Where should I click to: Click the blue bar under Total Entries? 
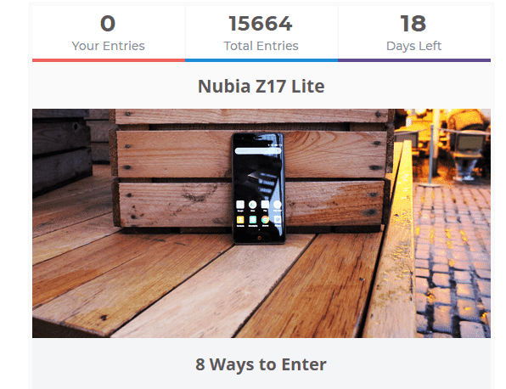(261, 60)
